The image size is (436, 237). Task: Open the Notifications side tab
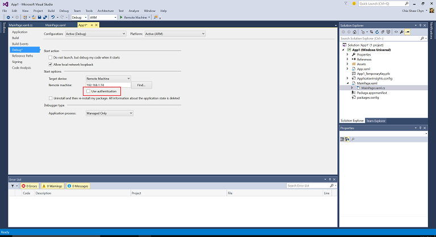pyautogui.click(x=432, y=31)
